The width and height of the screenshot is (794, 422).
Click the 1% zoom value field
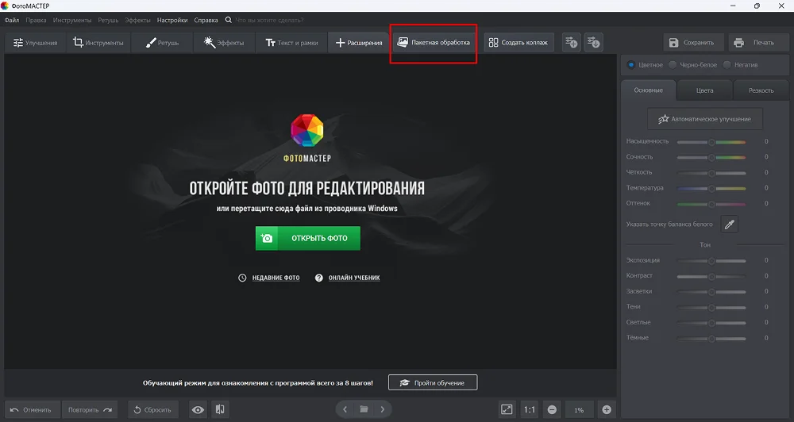579,410
